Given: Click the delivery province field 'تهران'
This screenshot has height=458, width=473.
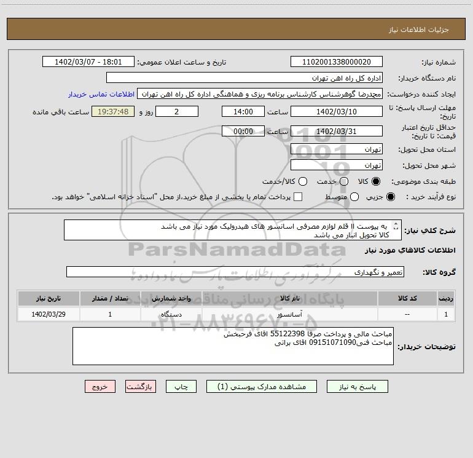Looking at the screenshot, I should (337, 149).
